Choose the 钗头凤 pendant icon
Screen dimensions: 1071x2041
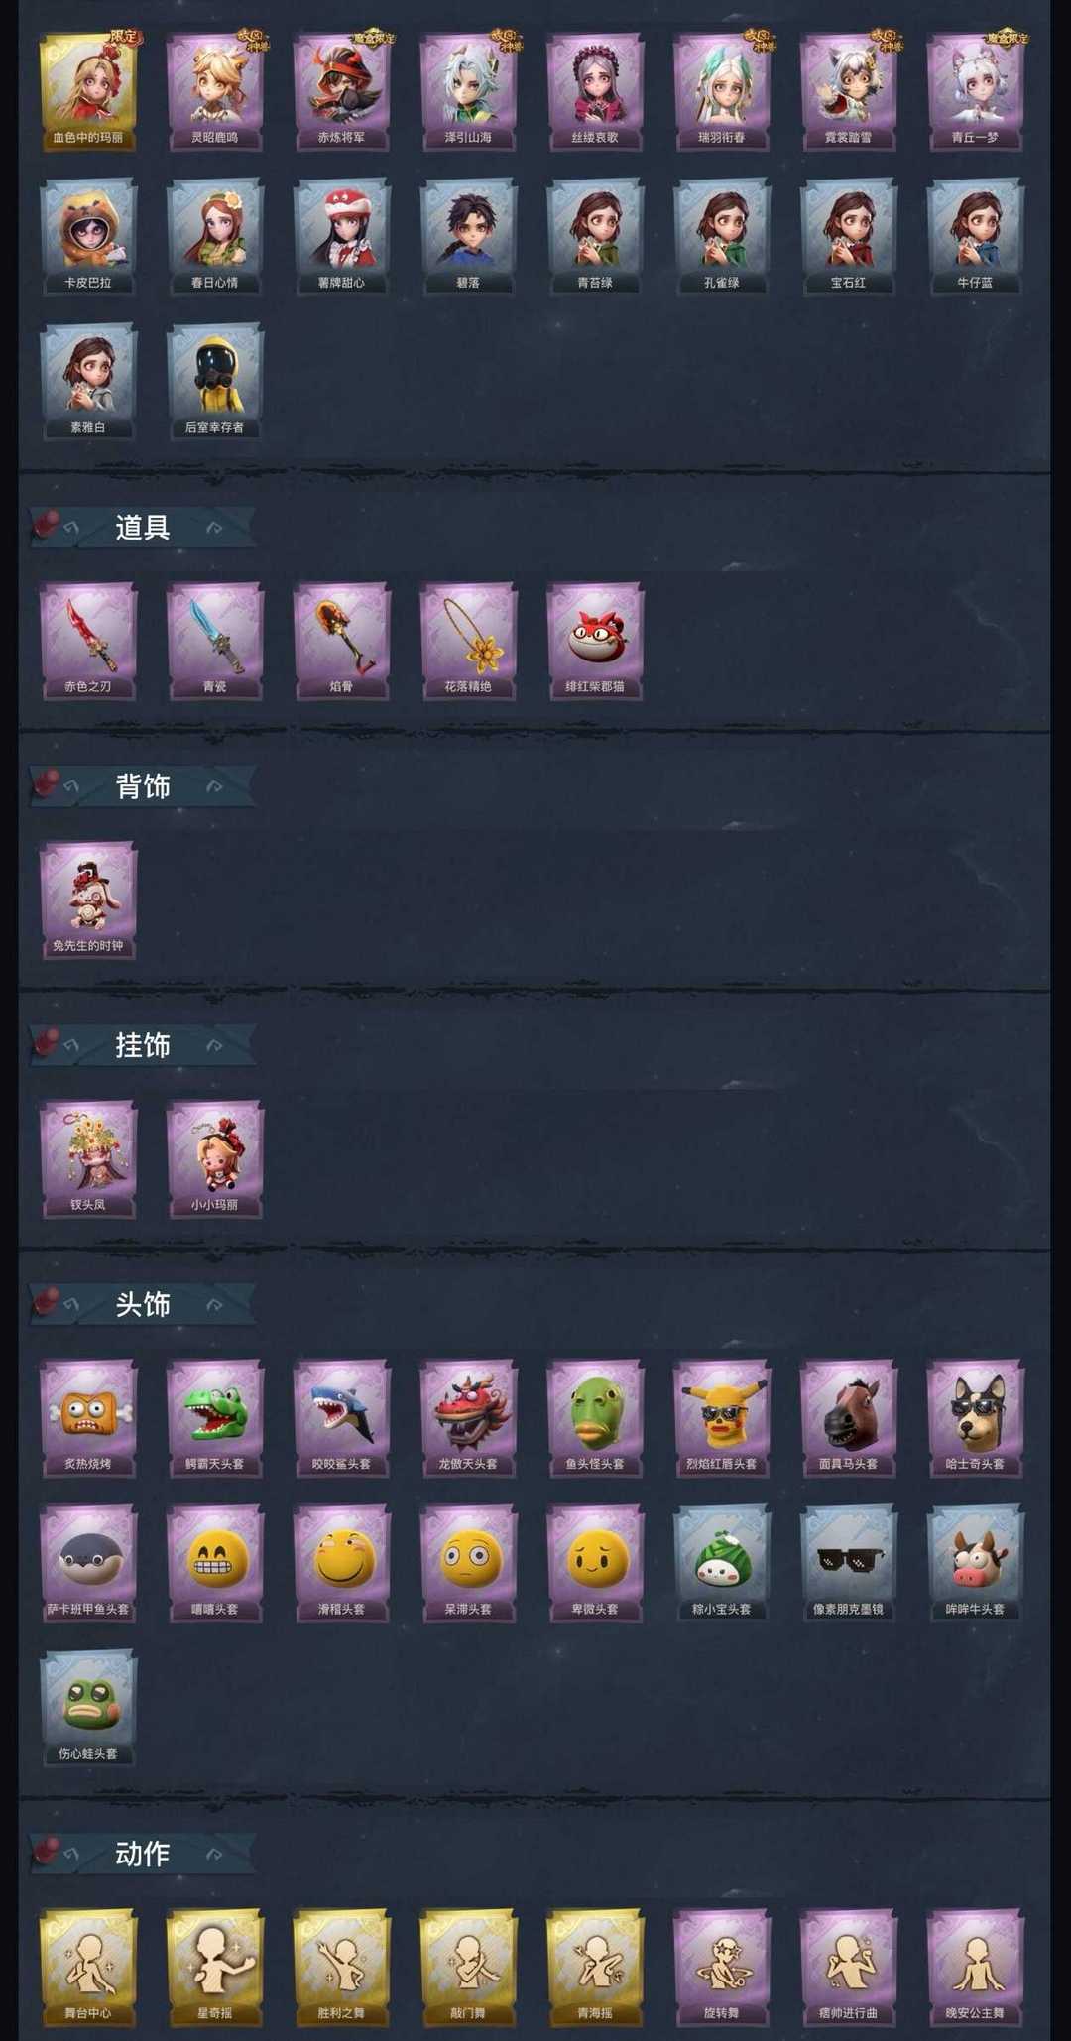point(88,1159)
